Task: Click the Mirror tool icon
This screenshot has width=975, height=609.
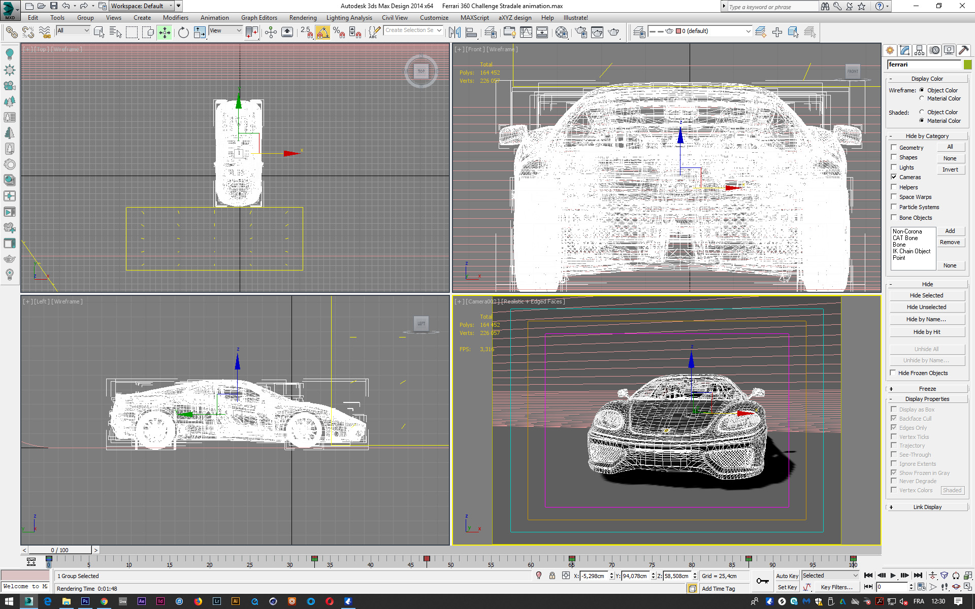Action: point(454,32)
